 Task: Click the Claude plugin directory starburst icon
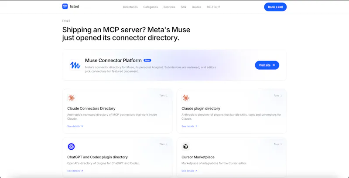185,98
